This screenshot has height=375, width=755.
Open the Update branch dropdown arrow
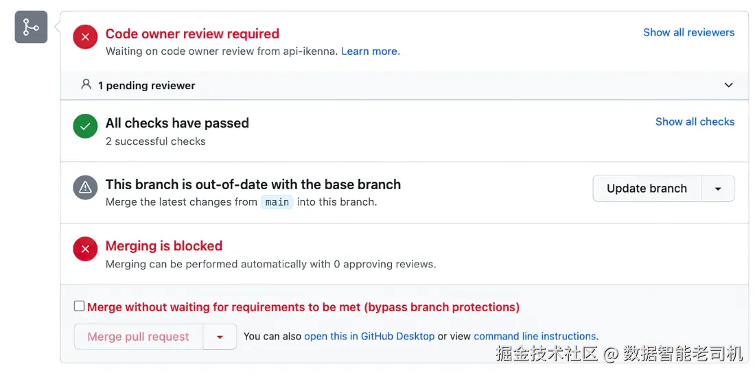click(x=718, y=189)
